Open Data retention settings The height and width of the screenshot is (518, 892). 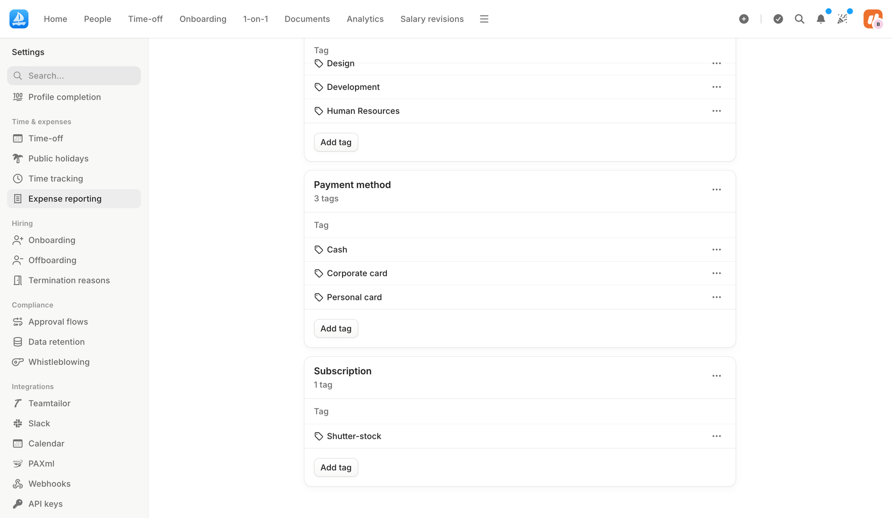pyautogui.click(x=74, y=342)
